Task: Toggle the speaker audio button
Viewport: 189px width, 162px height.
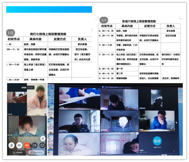Action: (19, 145)
